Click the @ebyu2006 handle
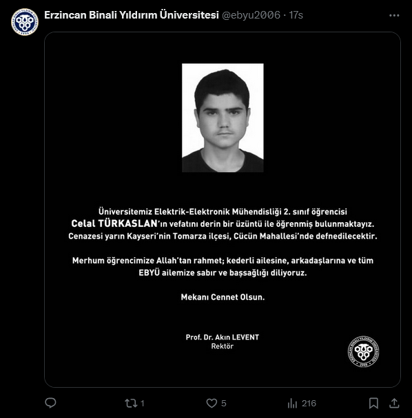 251,15
